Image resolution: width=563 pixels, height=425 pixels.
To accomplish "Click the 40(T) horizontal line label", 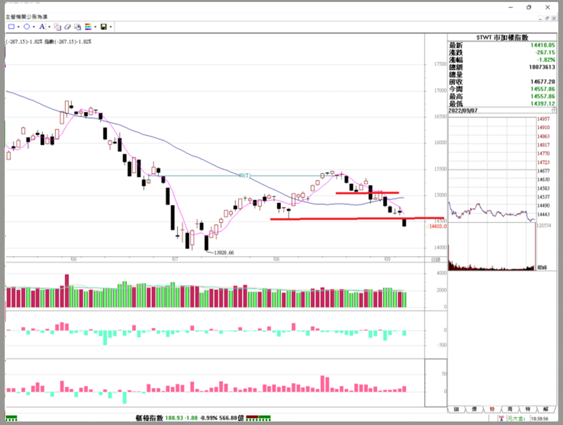I will coord(244,176).
